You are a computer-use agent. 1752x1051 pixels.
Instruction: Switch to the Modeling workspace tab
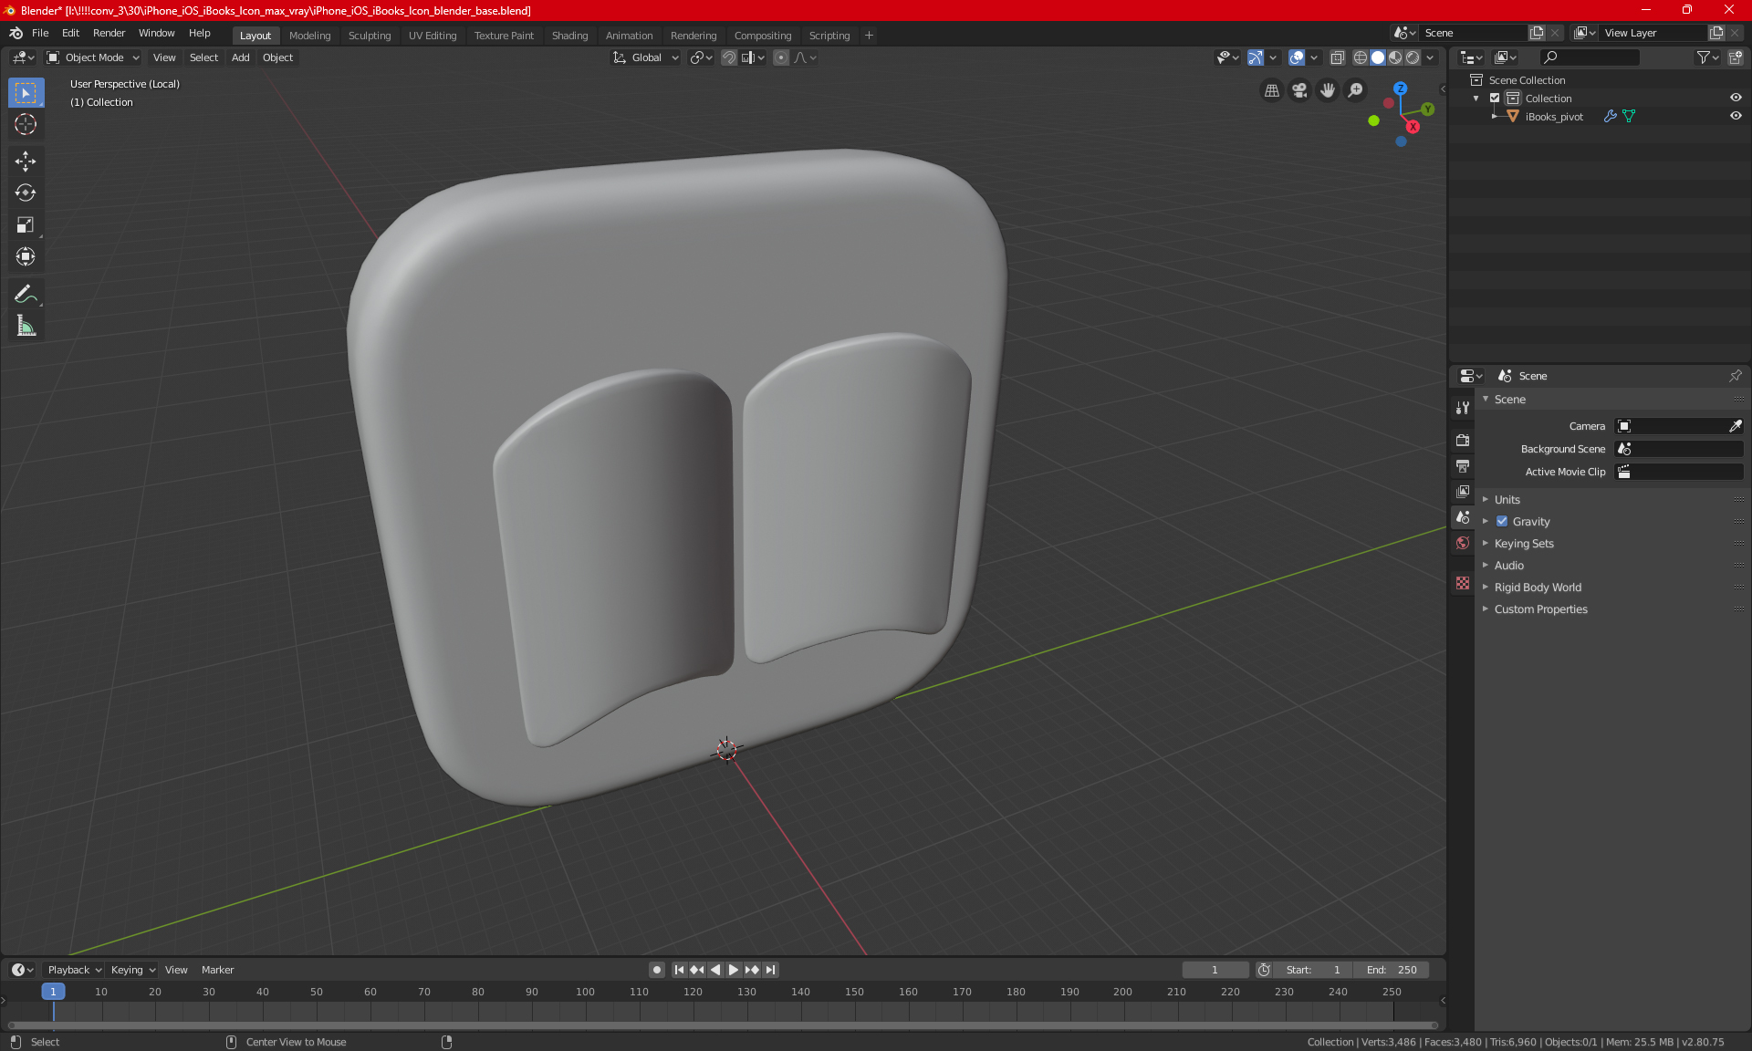coord(309,36)
